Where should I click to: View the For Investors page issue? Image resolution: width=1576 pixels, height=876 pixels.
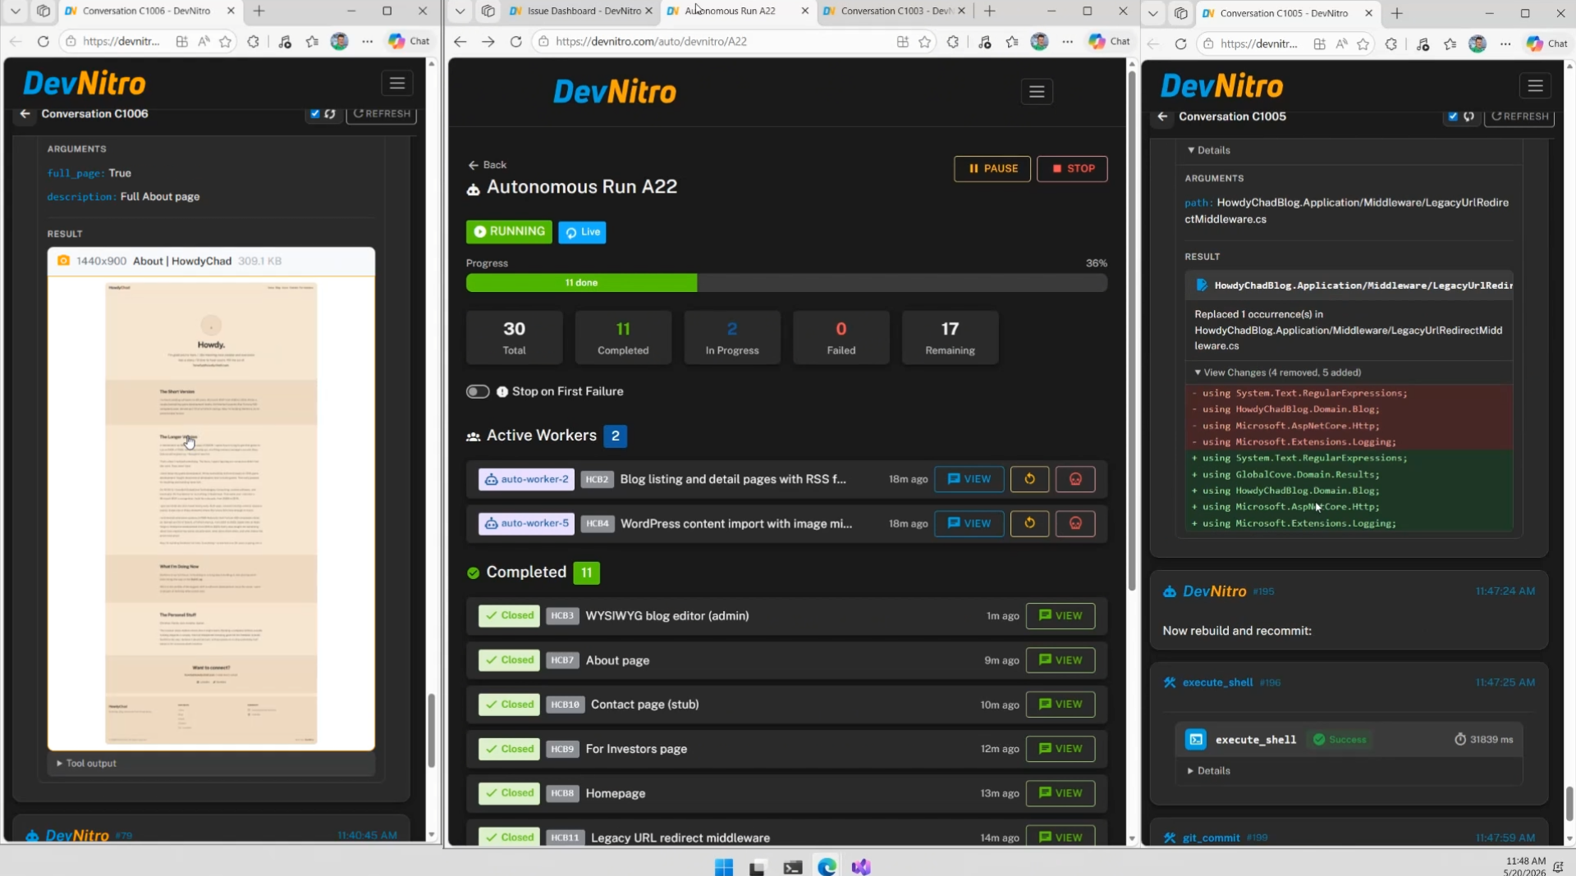point(1060,749)
